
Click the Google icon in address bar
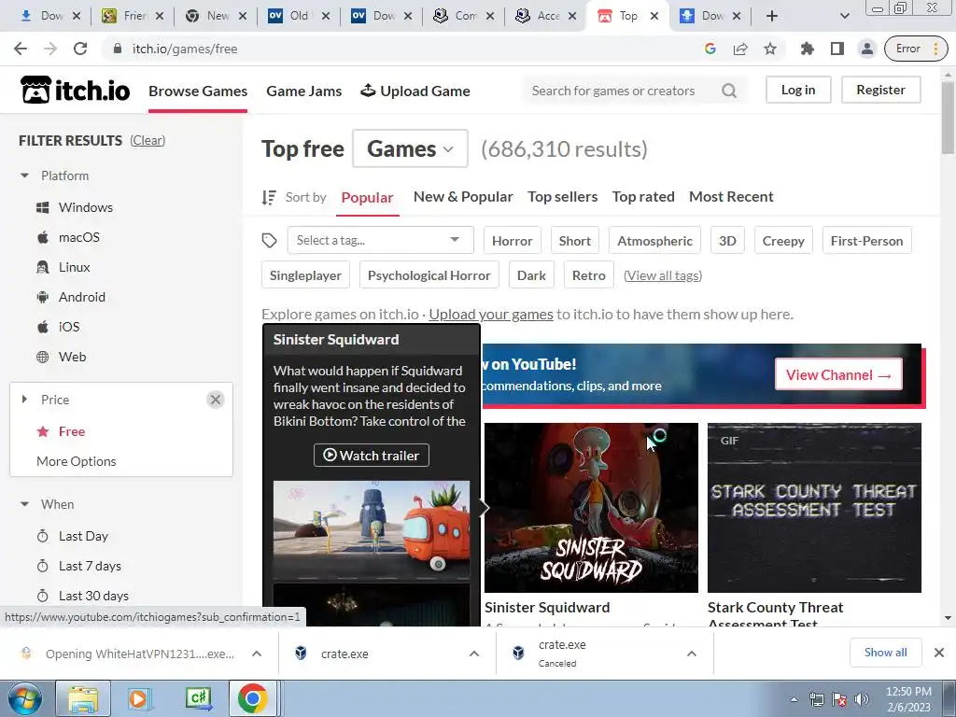(710, 49)
